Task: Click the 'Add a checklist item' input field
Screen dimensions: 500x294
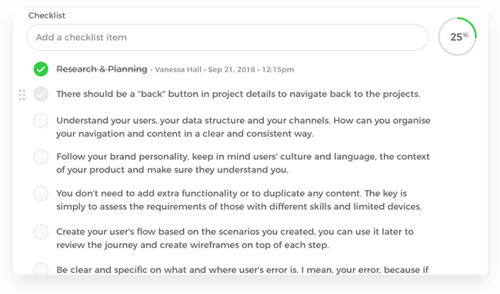Action: (227, 37)
